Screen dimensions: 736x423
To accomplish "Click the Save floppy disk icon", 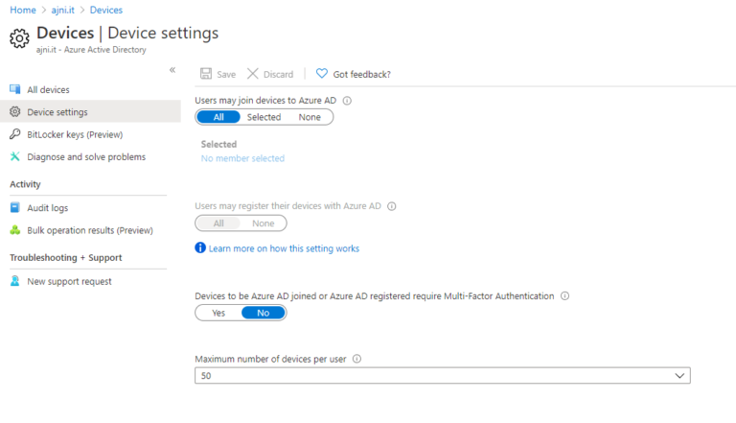I will (206, 73).
